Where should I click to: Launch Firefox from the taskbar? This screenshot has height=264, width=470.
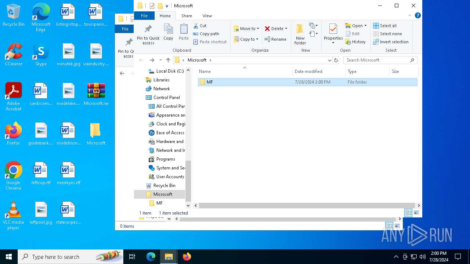(x=187, y=257)
